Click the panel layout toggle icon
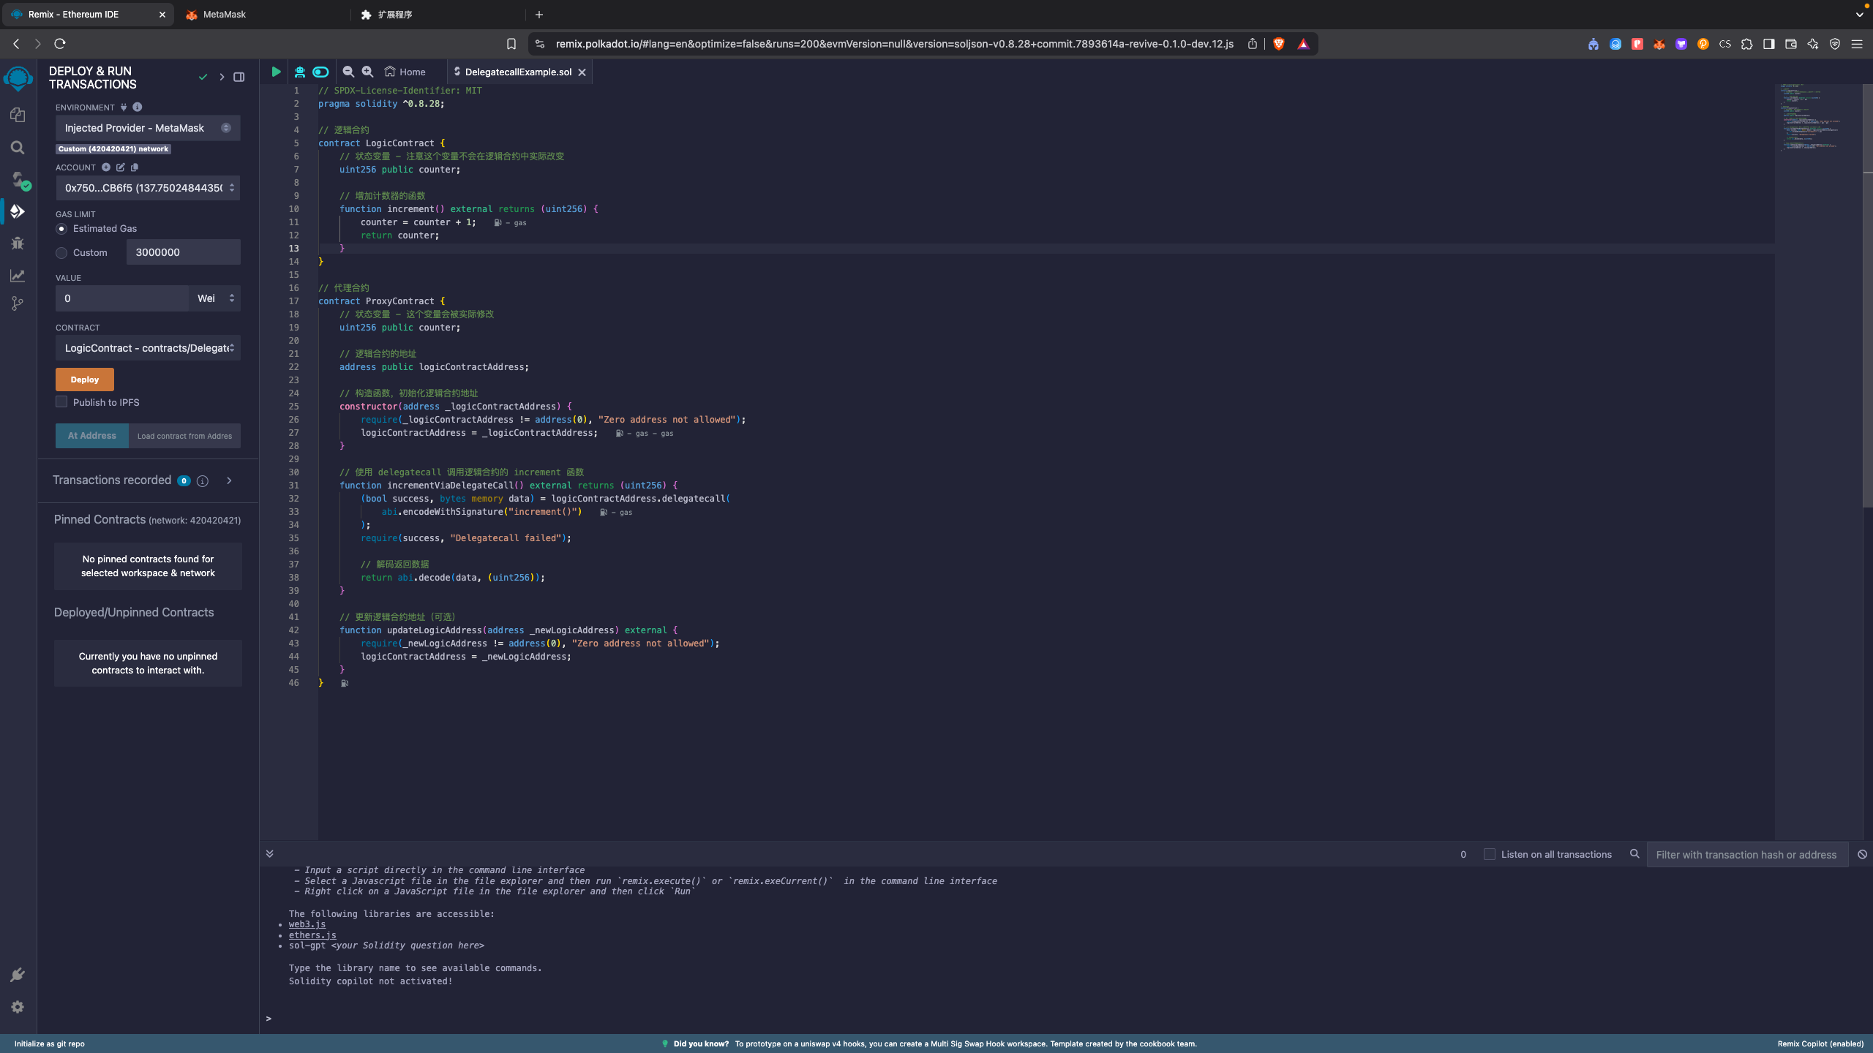Image resolution: width=1873 pixels, height=1053 pixels. click(239, 77)
